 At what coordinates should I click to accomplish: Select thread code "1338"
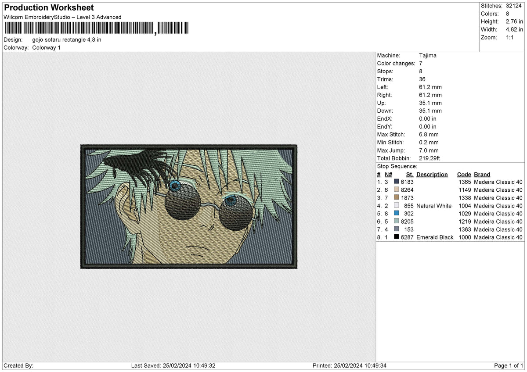coord(465,198)
